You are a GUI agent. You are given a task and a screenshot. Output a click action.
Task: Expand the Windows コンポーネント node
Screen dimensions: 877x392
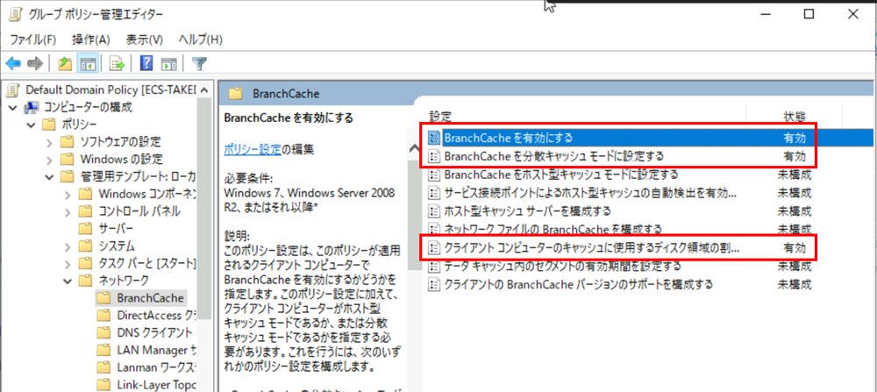68,194
